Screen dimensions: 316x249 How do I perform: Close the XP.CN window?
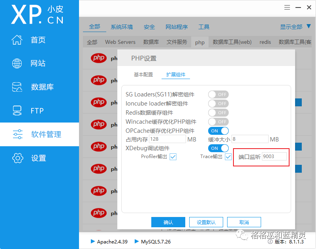tap(309, 8)
